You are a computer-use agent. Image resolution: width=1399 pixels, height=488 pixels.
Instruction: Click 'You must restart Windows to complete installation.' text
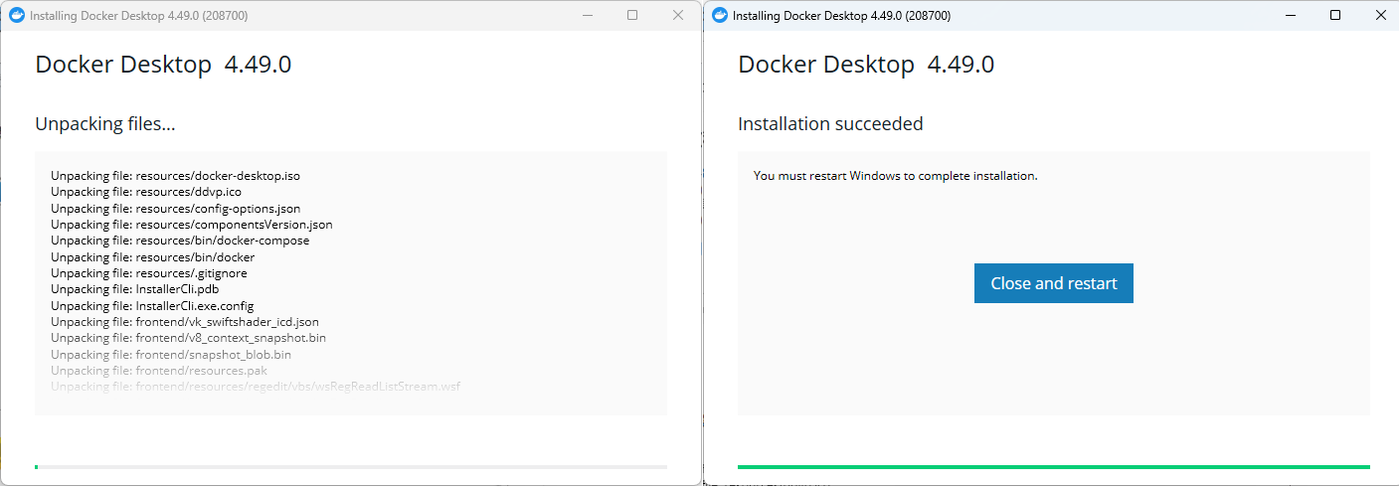pyautogui.click(x=896, y=176)
